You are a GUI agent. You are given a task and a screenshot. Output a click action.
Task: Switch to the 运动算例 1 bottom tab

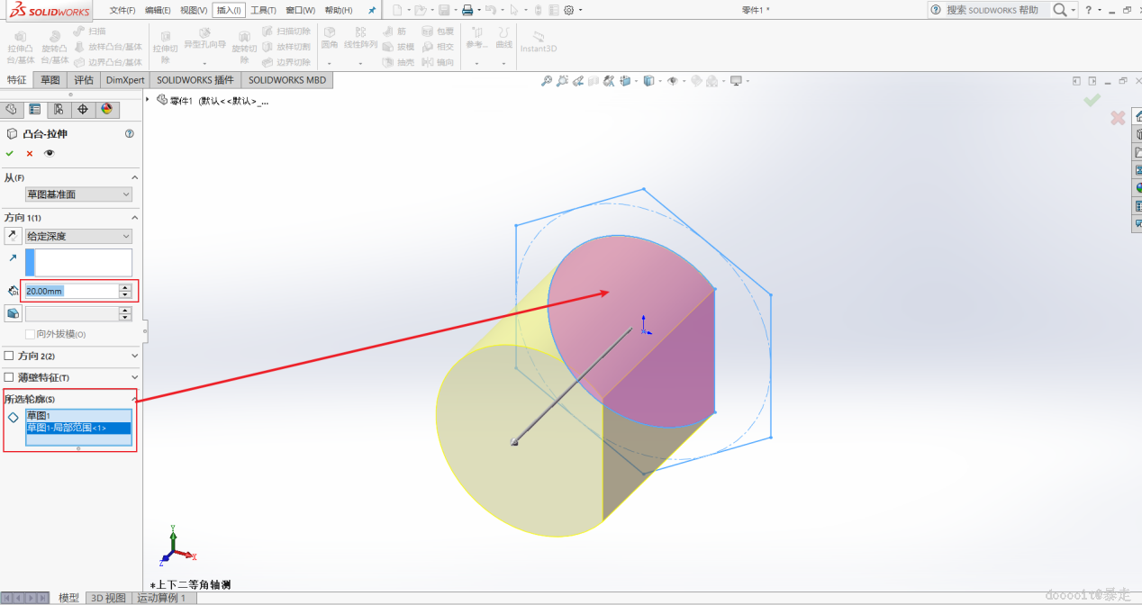[x=162, y=598]
